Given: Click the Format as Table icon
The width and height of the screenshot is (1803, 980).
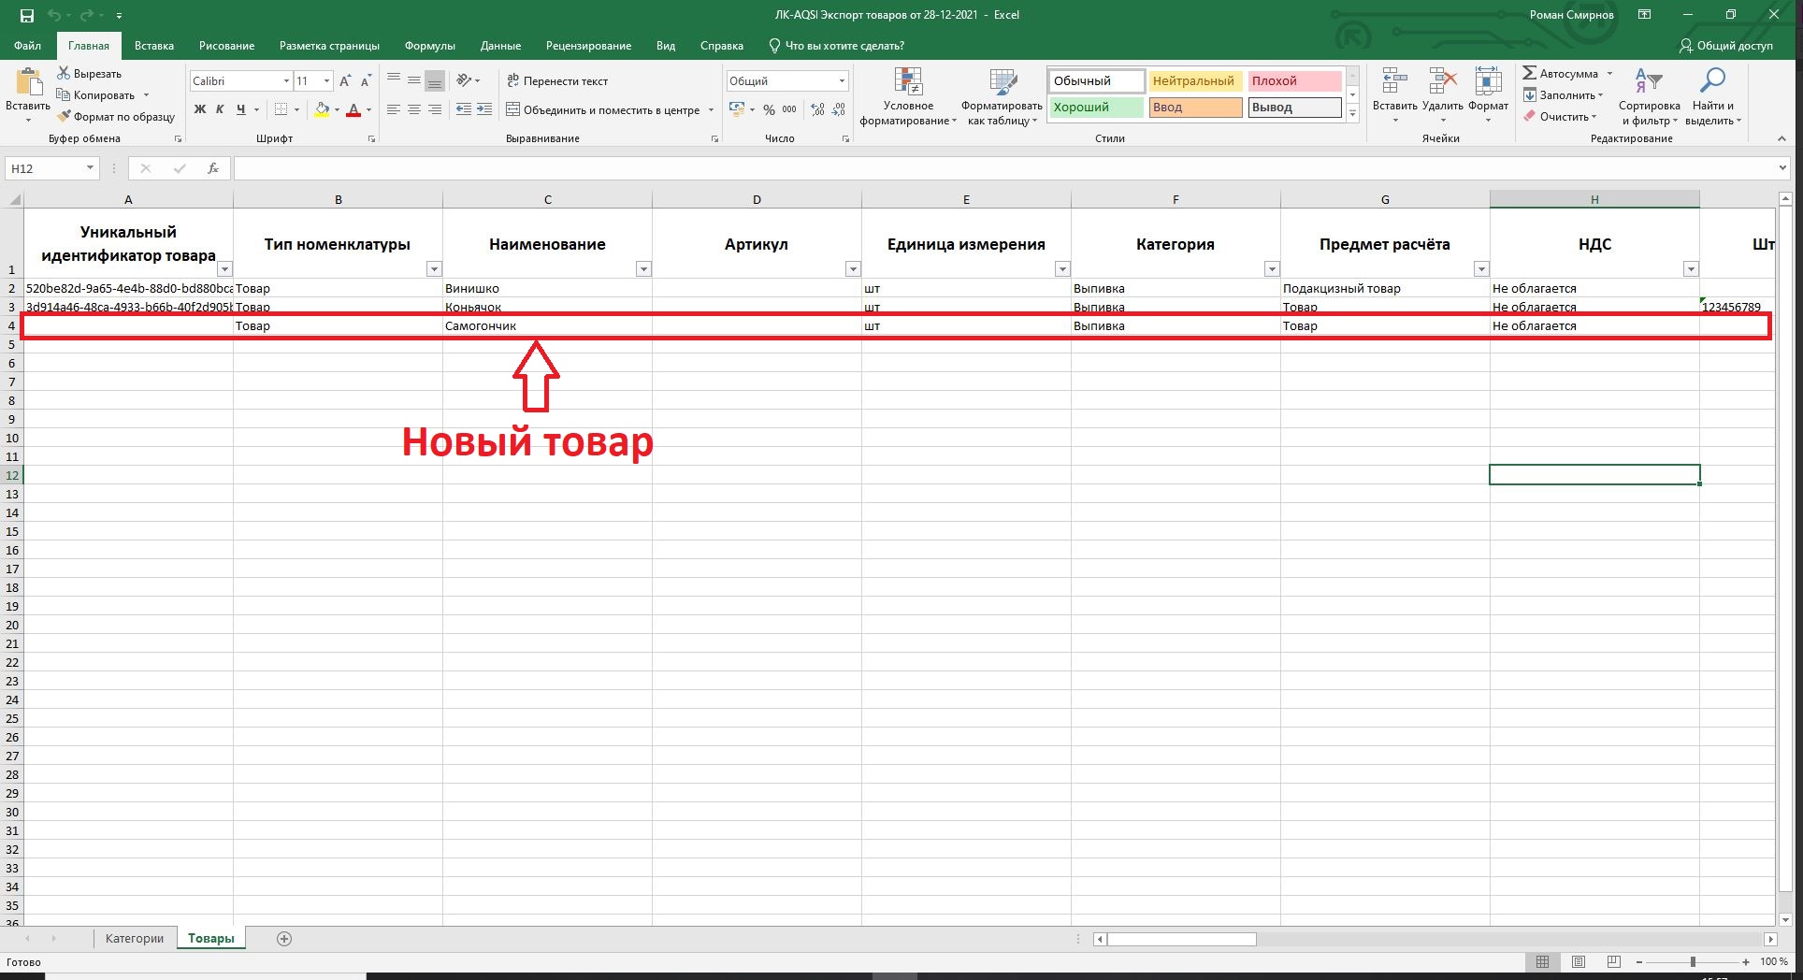Looking at the screenshot, I should pos(1002,84).
